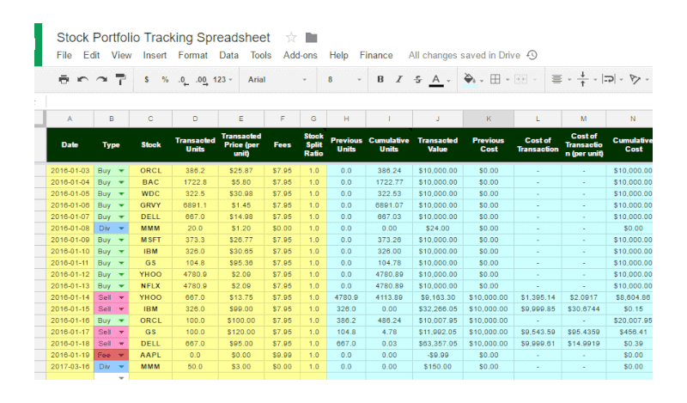This screenshot has height=403, width=687.
Task: Toggle strikethrough formatting
Action: tap(417, 79)
